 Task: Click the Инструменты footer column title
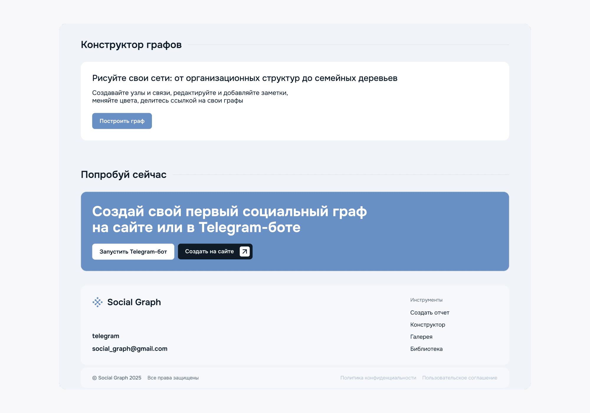tap(426, 300)
